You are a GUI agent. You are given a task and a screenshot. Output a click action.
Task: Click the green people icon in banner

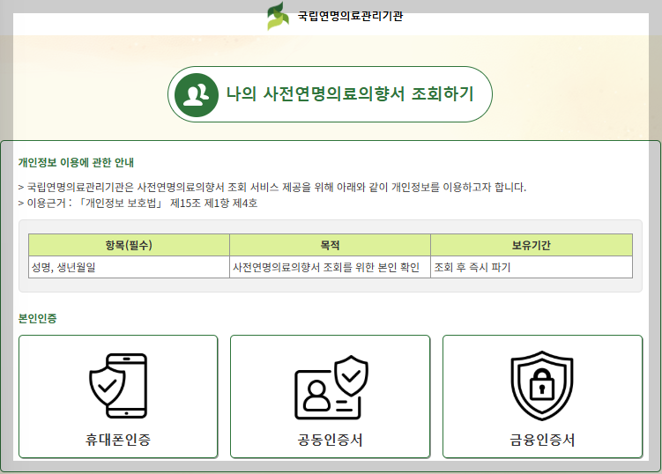coord(197,94)
